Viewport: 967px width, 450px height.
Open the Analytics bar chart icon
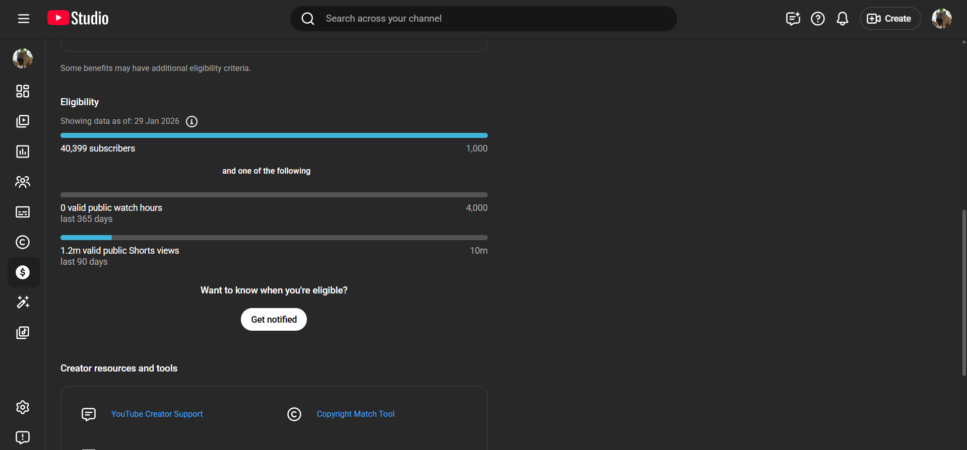pos(23,152)
